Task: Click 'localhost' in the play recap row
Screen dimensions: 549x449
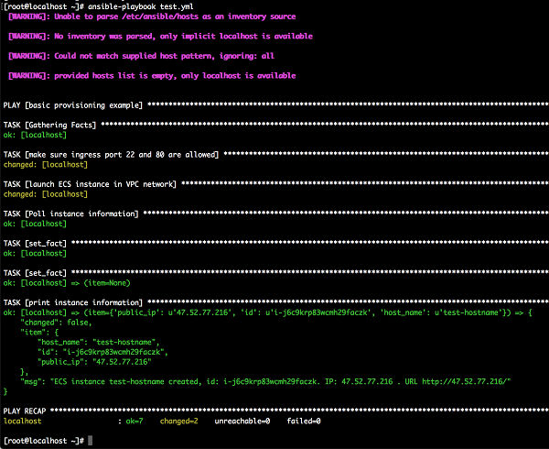Action: pos(22,421)
